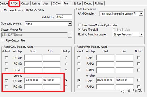The image size is (147, 97).
Task: Toggle the Use MicroLIB checkbox
Action: [x=79, y=29]
